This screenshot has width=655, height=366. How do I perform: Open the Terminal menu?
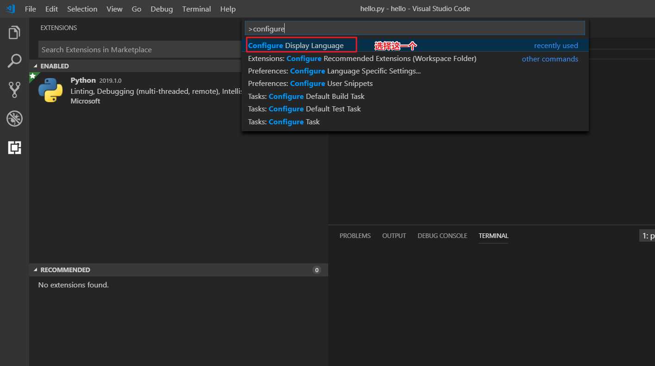click(197, 9)
